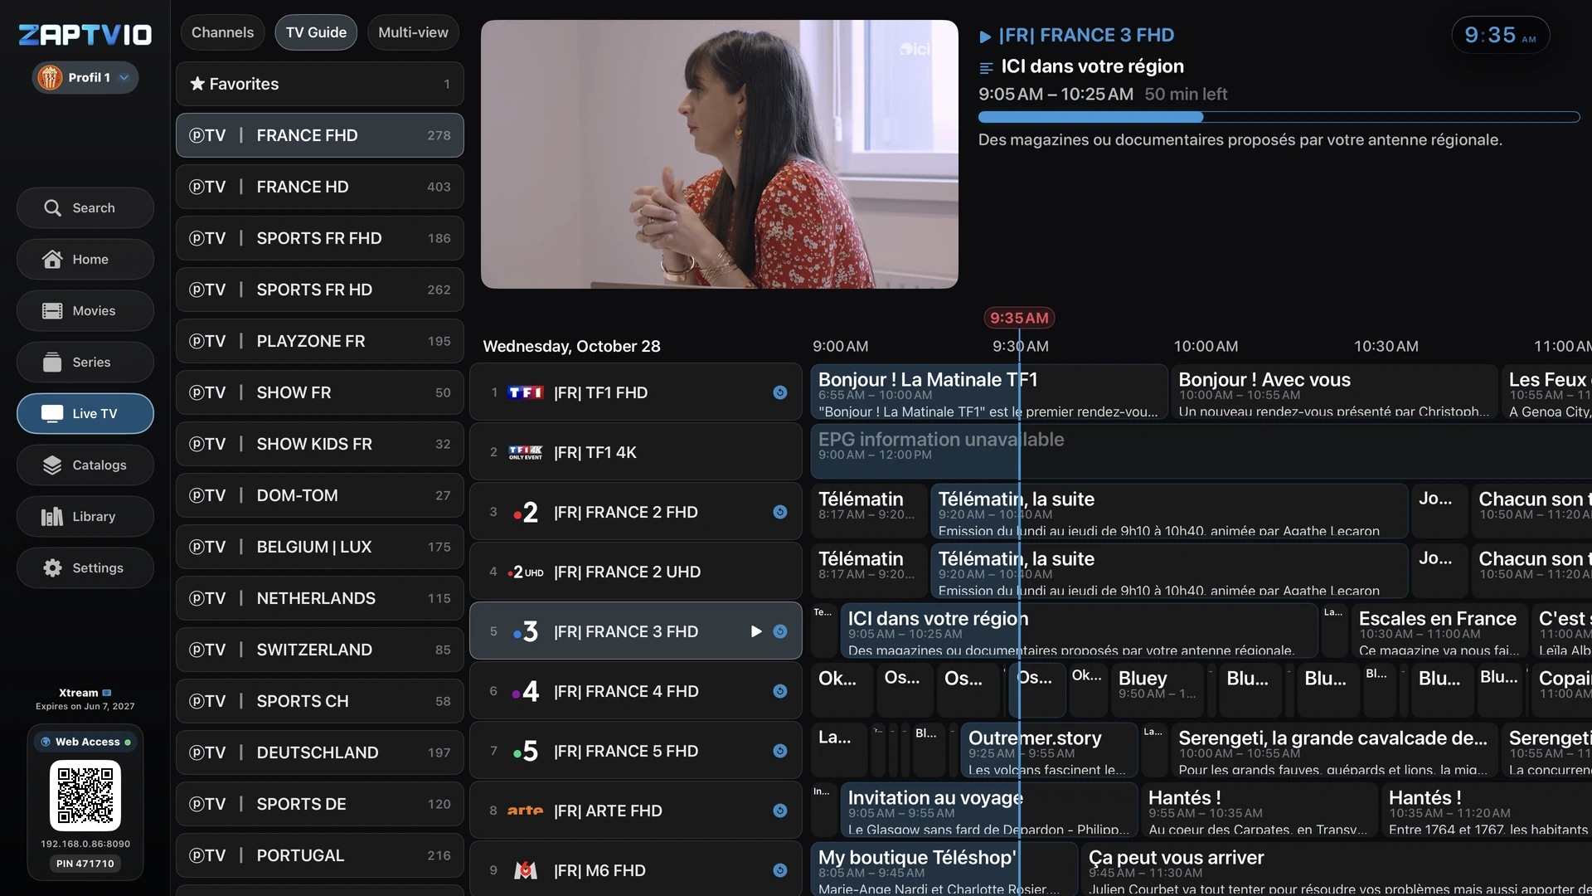
Task: Switch to the Channels tab
Action: pyautogui.click(x=222, y=32)
